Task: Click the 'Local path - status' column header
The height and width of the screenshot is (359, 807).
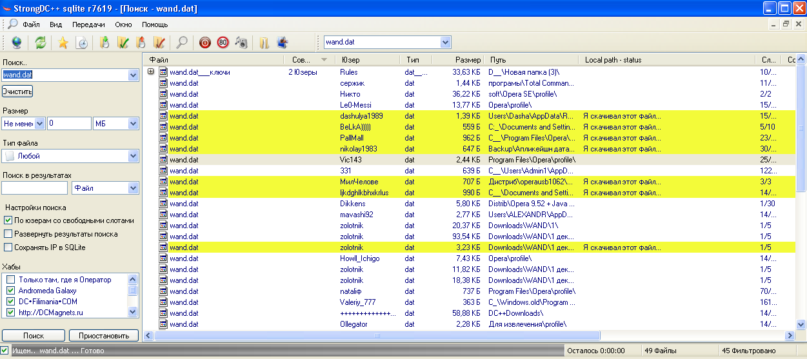Action: click(x=667, y=59)
